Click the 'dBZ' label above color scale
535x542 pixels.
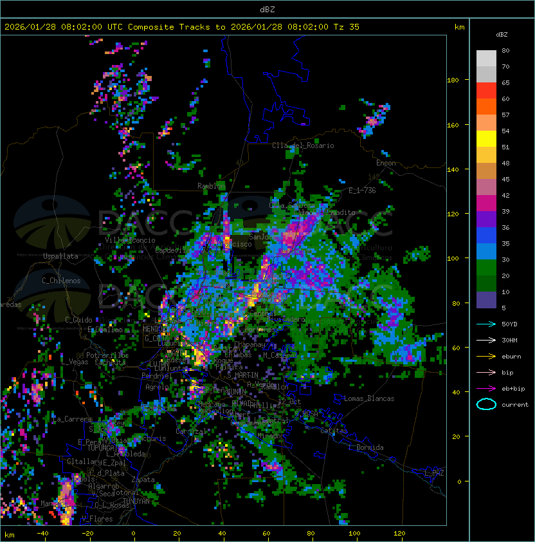[x=502, y=35]
